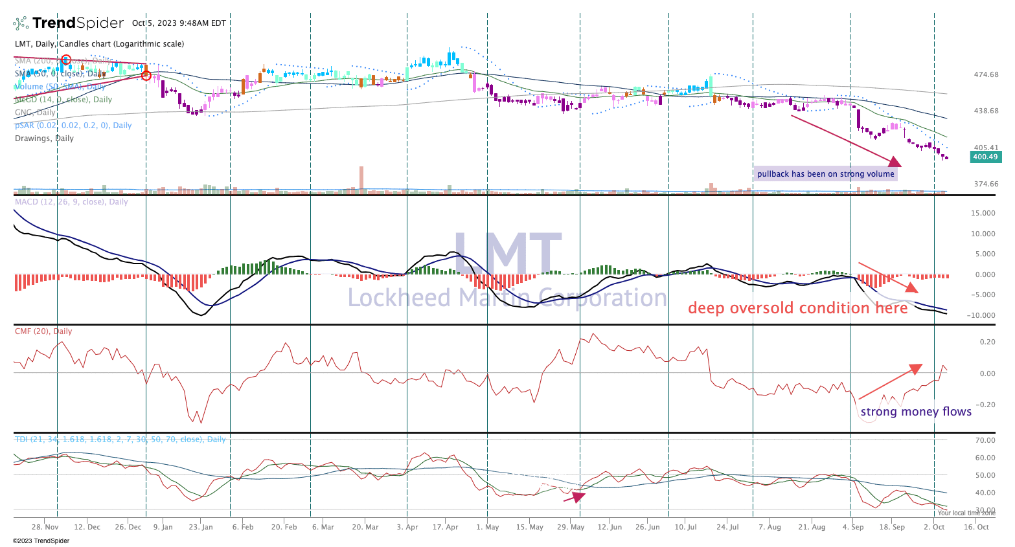This screenshot has height=547, width=1015.
Task: Click the 474.68 price axis label
Action: [x=986, y=75]
